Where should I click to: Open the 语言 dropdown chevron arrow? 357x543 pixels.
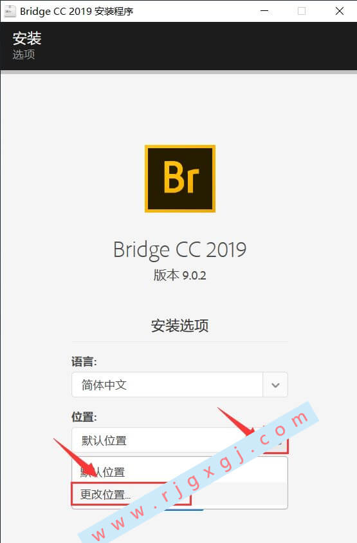[275, 385]
